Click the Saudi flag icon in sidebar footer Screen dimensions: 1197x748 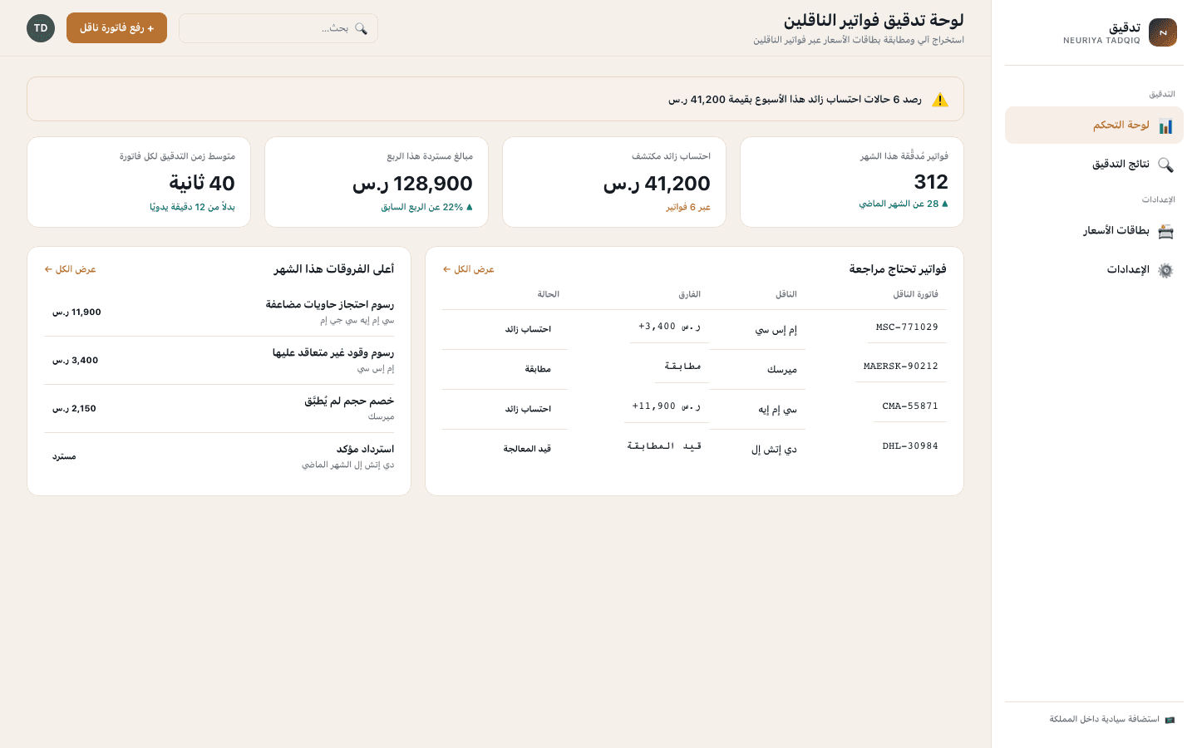point(1170,720)
